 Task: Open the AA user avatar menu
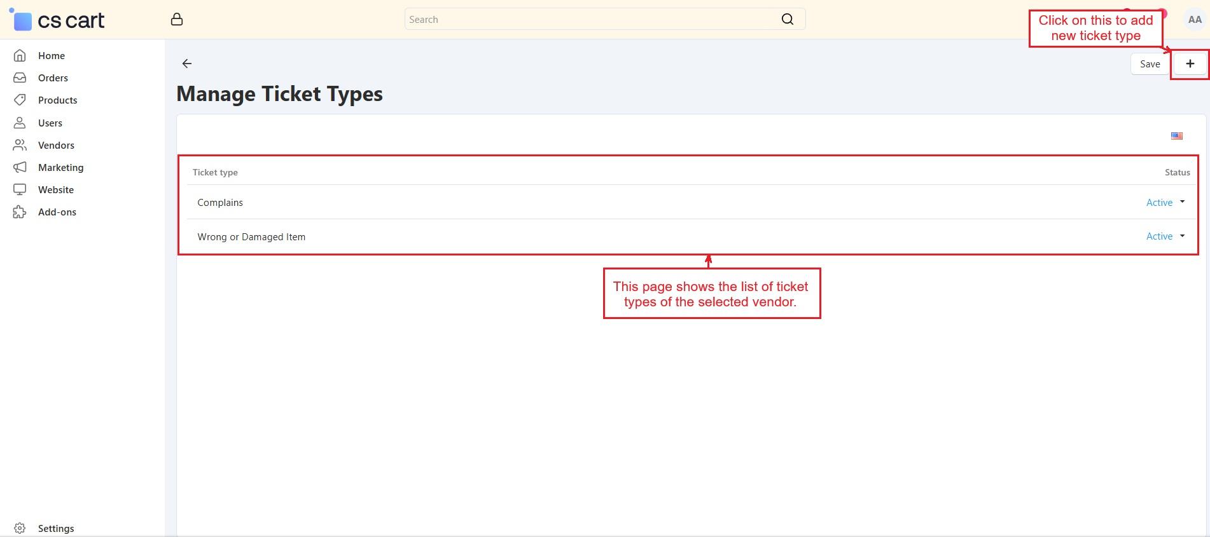click(1194, 20)
